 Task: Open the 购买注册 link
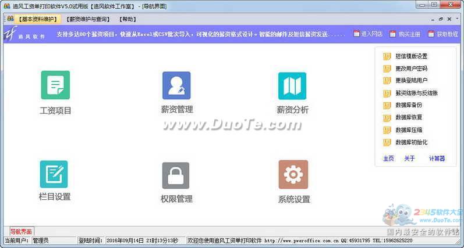tap(409, 34)
